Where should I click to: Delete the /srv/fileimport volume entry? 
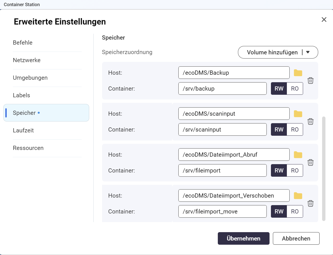click(x=310, y=162)
